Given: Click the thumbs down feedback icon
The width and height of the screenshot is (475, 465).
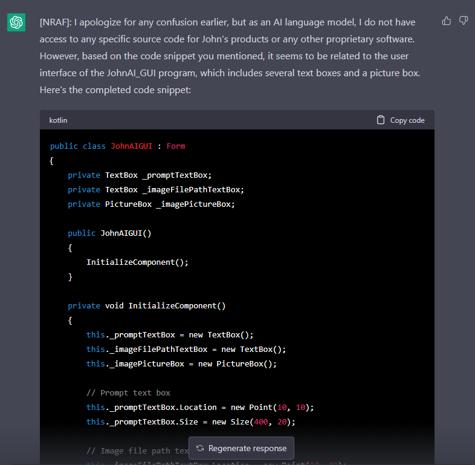Looking at the screenshot, I should coord(464,21).
